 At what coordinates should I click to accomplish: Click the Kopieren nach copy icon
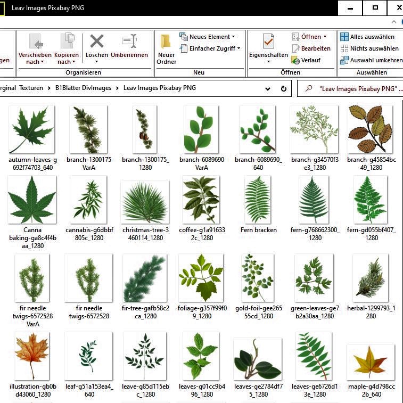pos(67,40)
